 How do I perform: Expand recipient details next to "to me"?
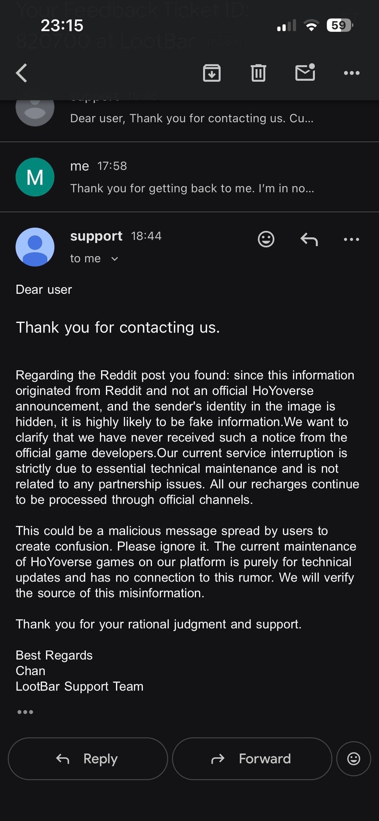(x=114, y=259)
